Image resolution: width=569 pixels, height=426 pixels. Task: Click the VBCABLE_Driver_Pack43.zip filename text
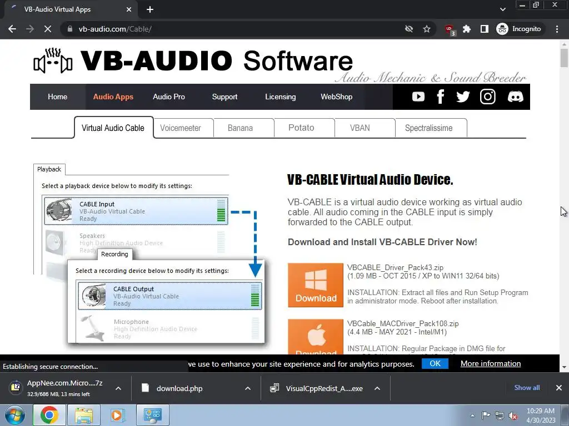pyautogui.click(x=395, y=268)
